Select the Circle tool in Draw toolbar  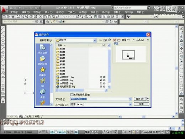click(x=3, y=52)
